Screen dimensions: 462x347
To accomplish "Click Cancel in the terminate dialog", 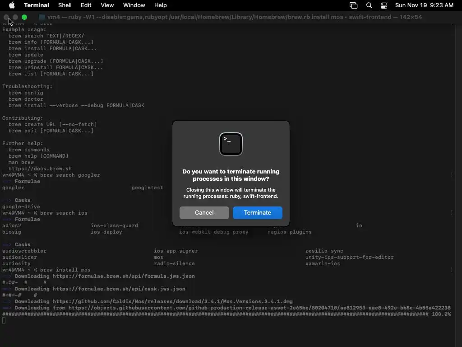I will [x=204, y=213].
